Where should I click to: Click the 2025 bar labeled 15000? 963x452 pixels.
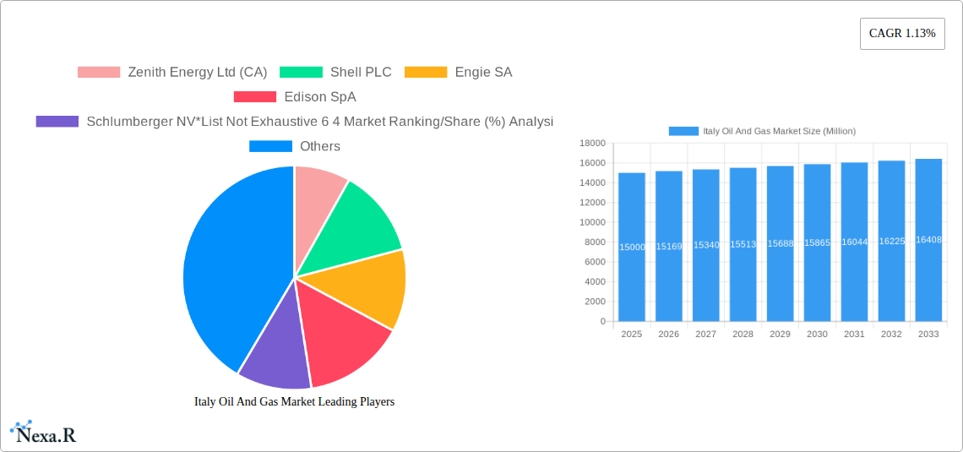point(631,247)
